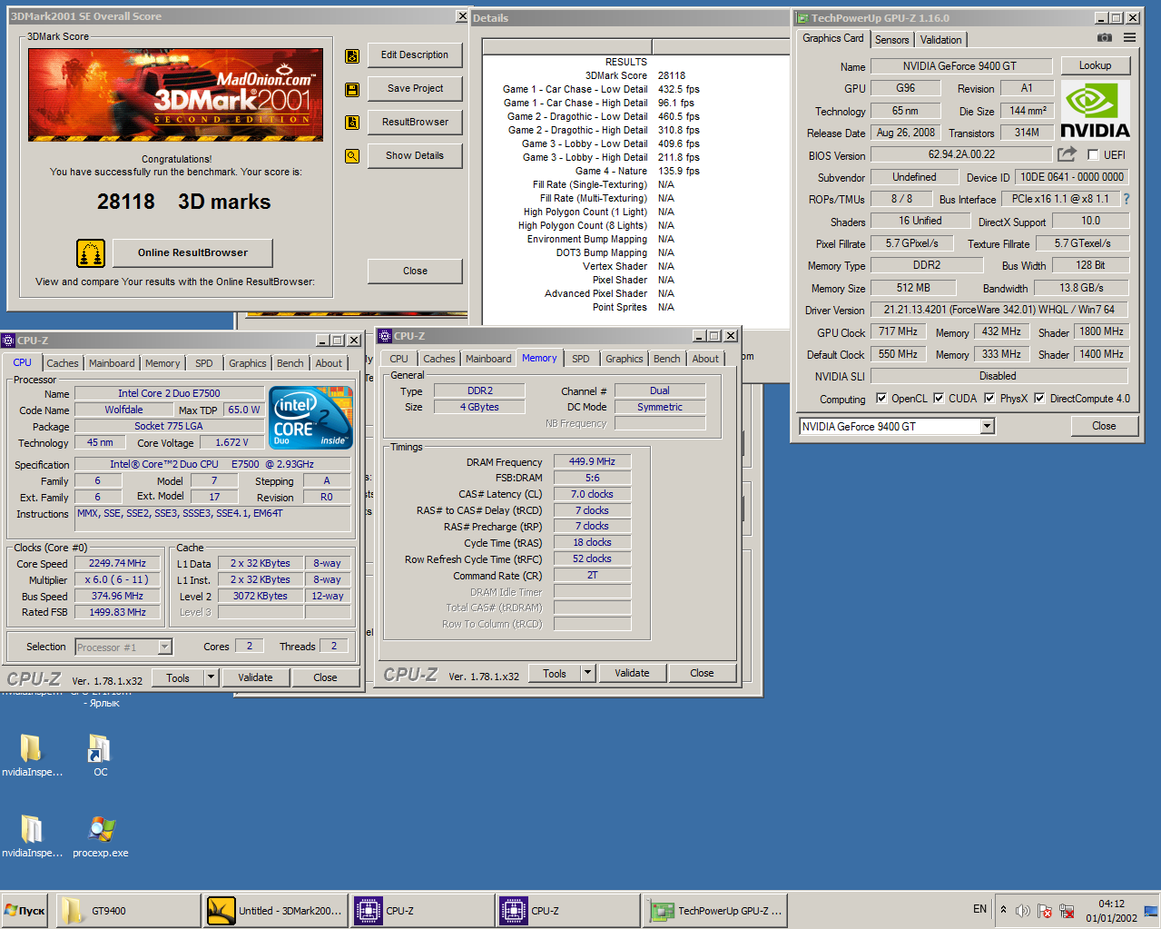Click the Show Details button
Image resolution: width=1161 pixels, height=929 pixels.
415,155
